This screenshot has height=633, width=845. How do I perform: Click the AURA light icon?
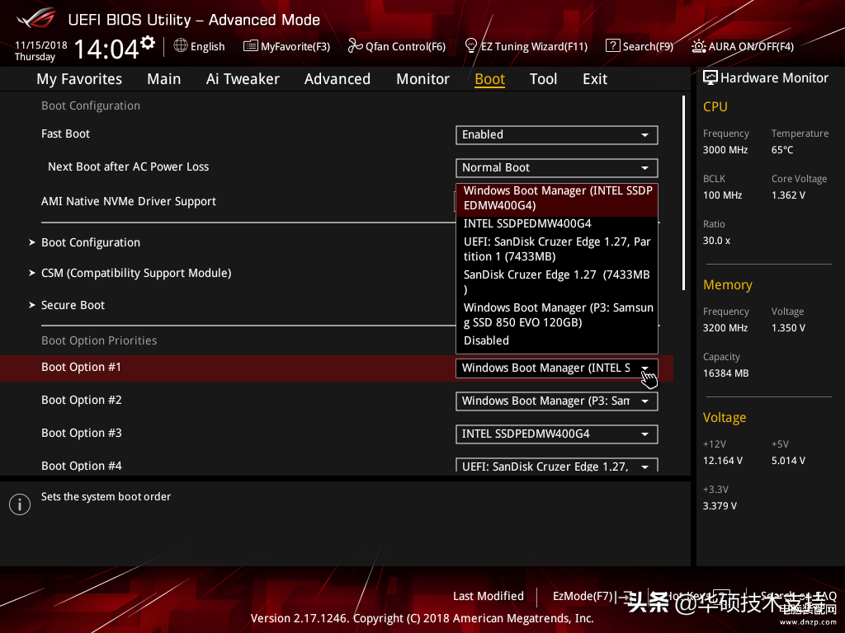coord(698,46)
